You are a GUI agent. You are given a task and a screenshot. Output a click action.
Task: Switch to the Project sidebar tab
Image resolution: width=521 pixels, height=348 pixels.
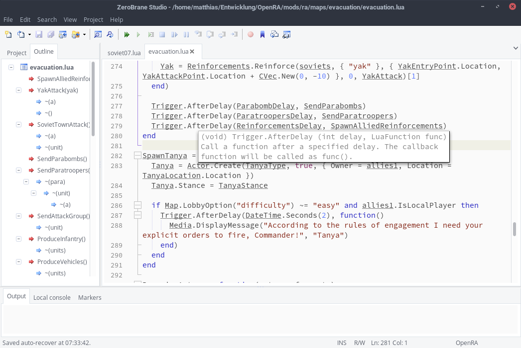click(x=16, y=52)
